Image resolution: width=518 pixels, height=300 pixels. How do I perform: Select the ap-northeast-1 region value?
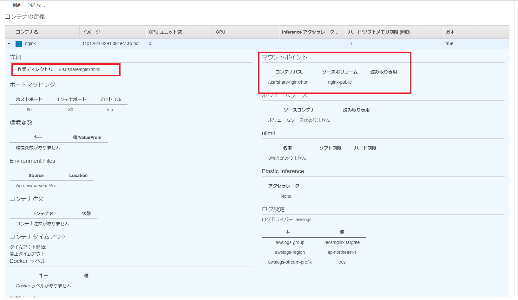342,252
